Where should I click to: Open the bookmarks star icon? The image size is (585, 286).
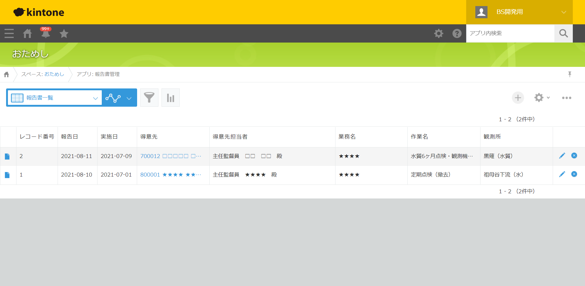point(64,33)
